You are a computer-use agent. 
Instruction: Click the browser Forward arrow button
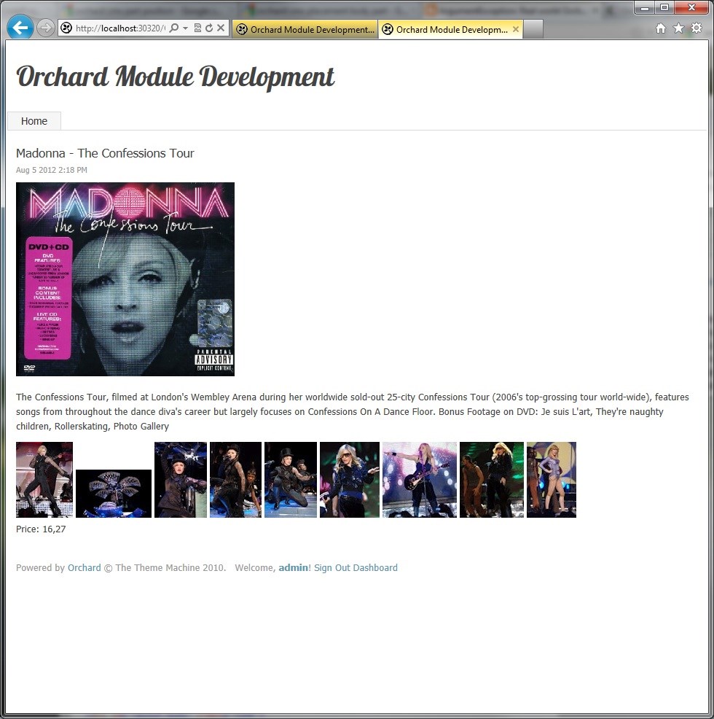(x=46, y=28)
